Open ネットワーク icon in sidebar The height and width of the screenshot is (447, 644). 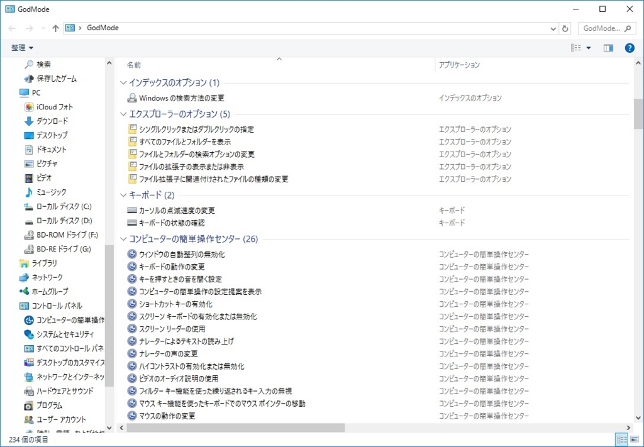25,277
